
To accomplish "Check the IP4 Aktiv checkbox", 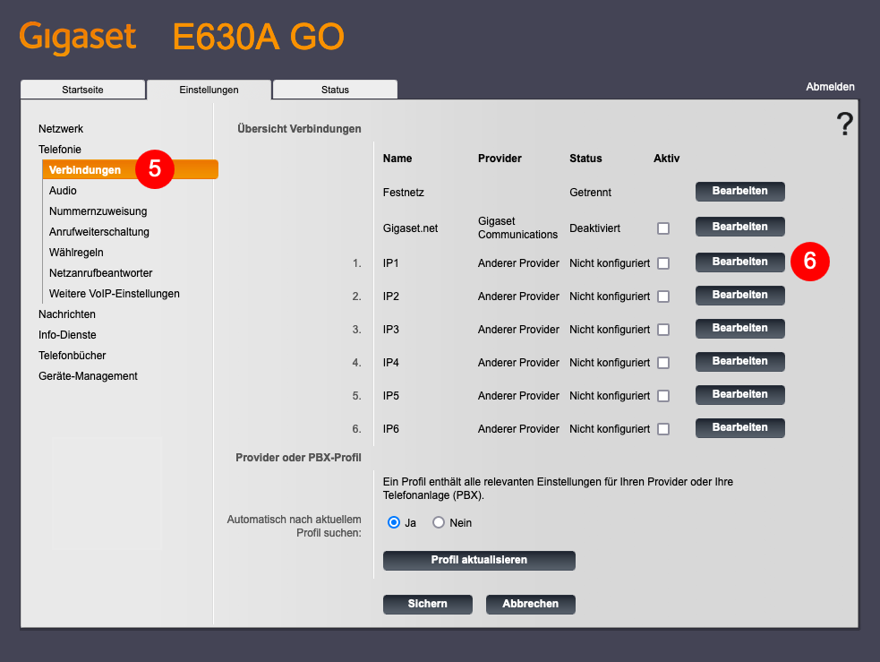I will (663, 363).
